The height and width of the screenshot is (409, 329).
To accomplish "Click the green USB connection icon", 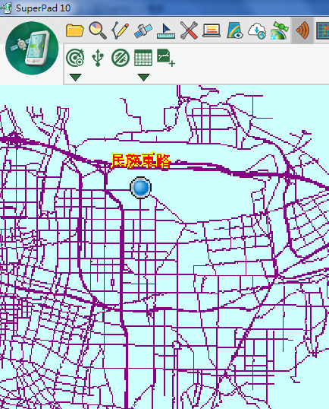I will pyautogui.click(x=98, y=57).
